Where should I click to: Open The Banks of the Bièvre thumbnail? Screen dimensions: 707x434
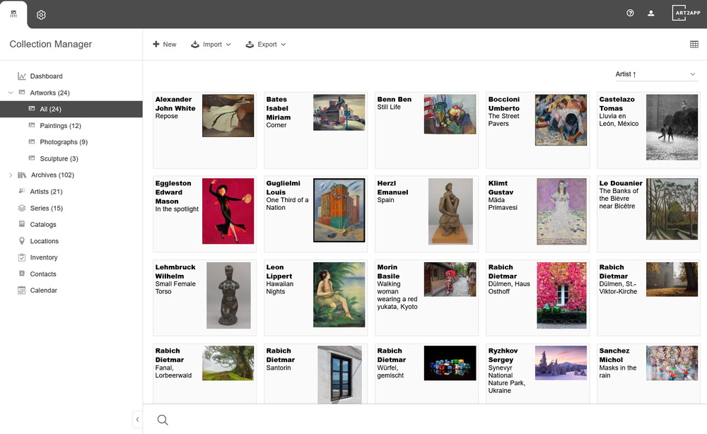point(672,209)
